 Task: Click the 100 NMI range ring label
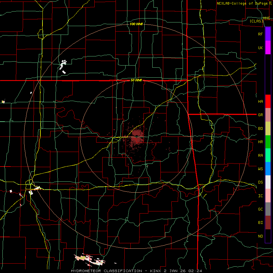point(136,24)
